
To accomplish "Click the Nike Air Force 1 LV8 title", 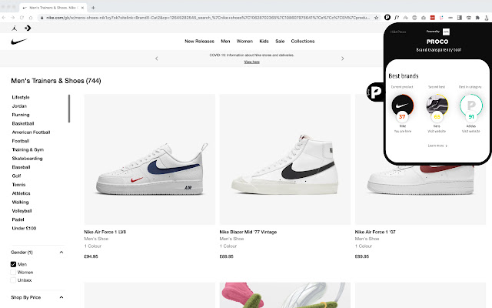I will click(105, 232).
